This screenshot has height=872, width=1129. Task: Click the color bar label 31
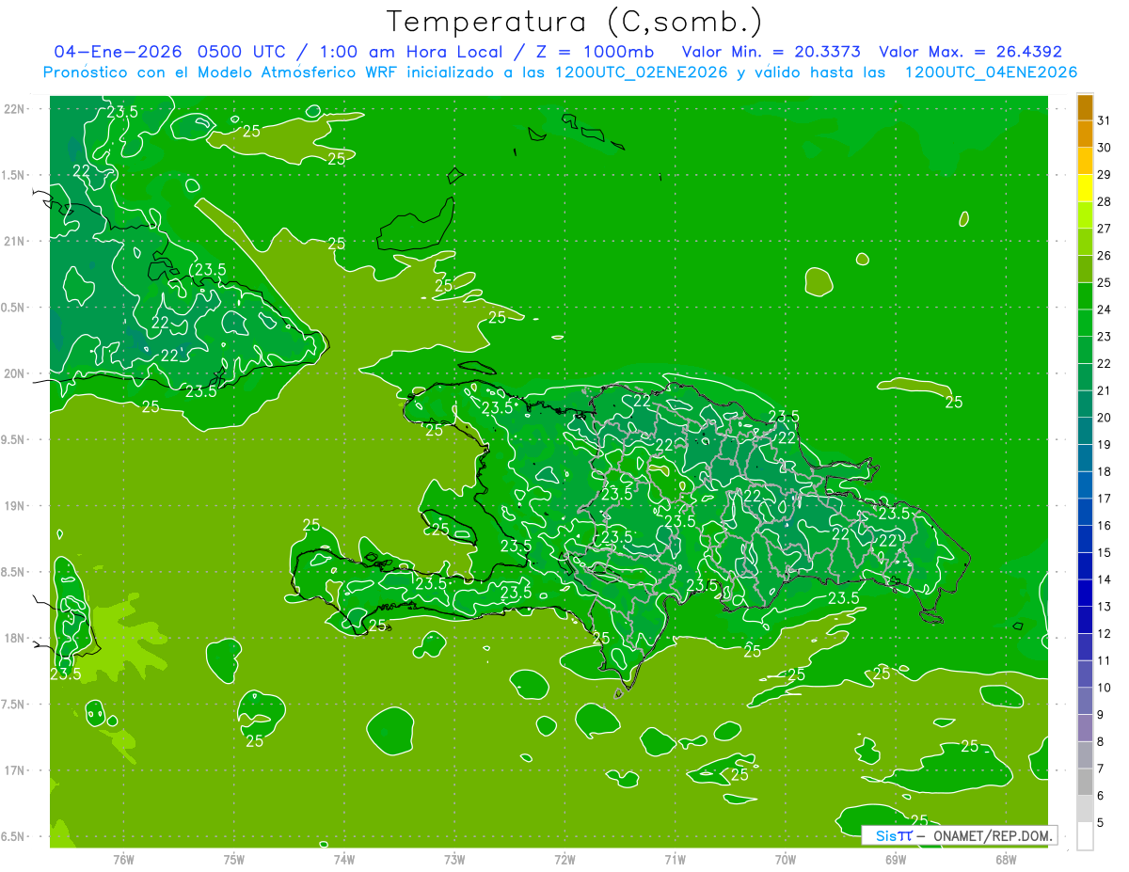pos(1104,120)
